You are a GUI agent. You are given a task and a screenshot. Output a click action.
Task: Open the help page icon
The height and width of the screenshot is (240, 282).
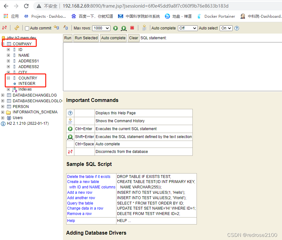click(x=237, y=28)
